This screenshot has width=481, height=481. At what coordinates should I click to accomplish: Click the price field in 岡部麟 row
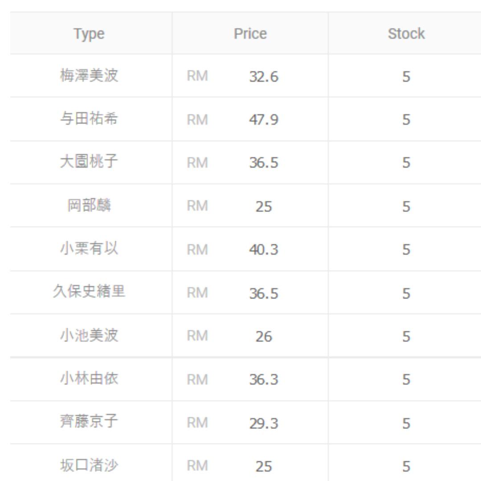pos(263,206)
